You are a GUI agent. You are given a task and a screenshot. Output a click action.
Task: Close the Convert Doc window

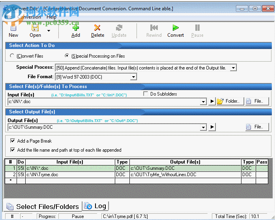[x=268, y=9]
